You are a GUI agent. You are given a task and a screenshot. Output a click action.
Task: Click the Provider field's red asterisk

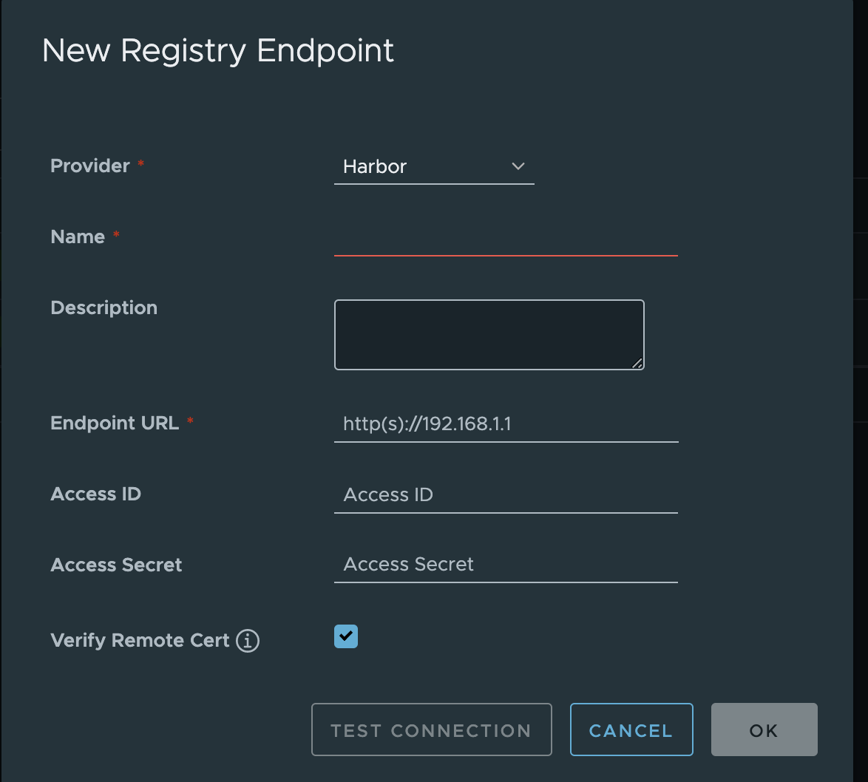[x=140, y=163]
